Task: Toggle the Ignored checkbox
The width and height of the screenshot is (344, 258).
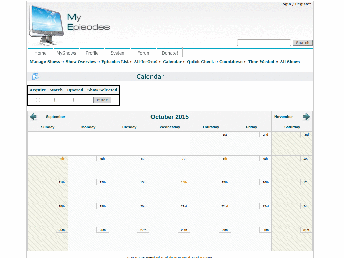Action: 75,100
